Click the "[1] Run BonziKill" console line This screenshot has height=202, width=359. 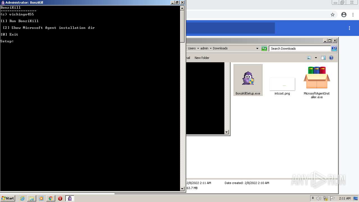click(20, 21)
